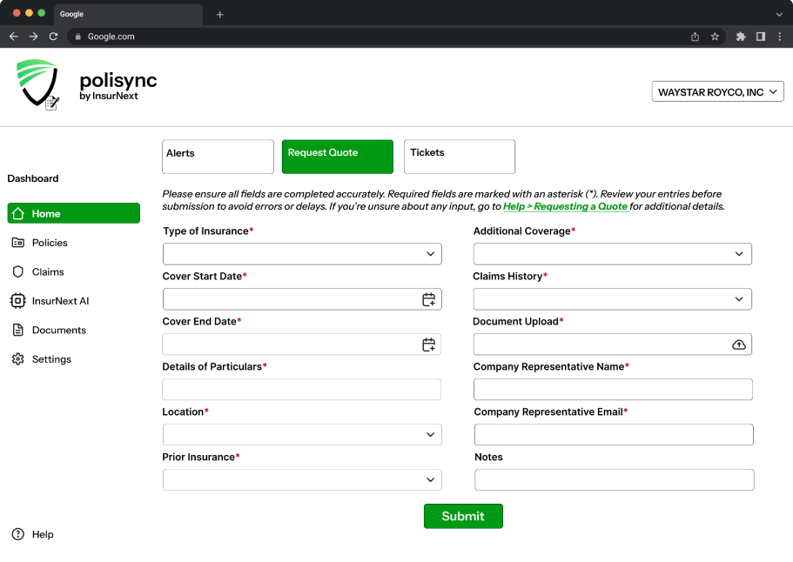The image size is (793, 562).
Task: Open a new browser tab
Action: tap(219, 15)
